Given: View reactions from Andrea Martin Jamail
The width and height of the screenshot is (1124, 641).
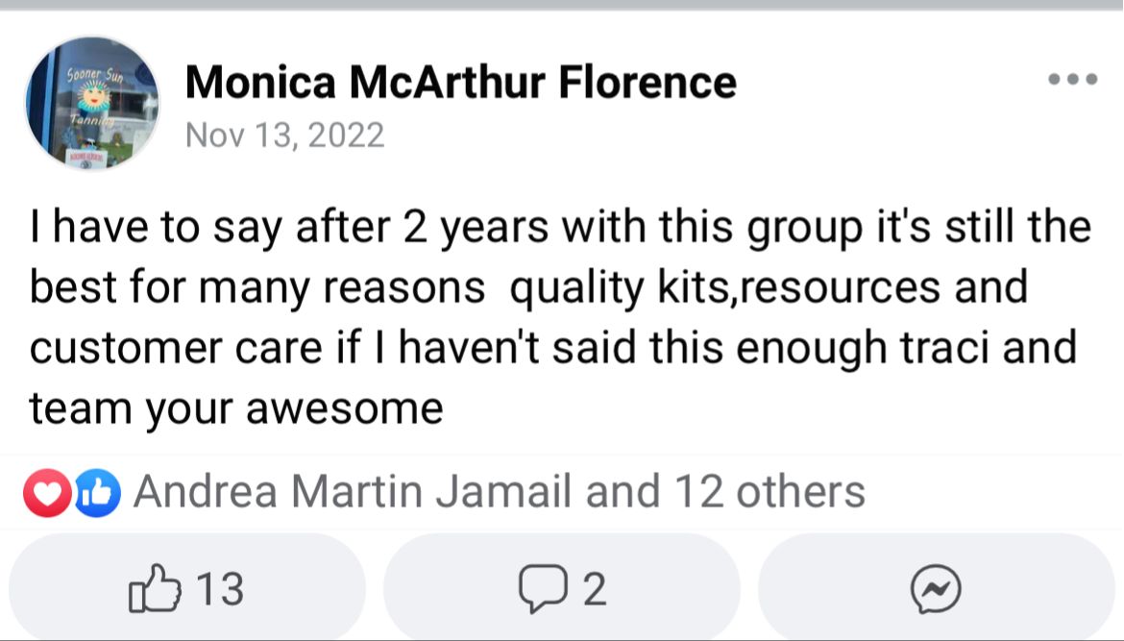Looking at the screenshot, I should click(353, 492).
